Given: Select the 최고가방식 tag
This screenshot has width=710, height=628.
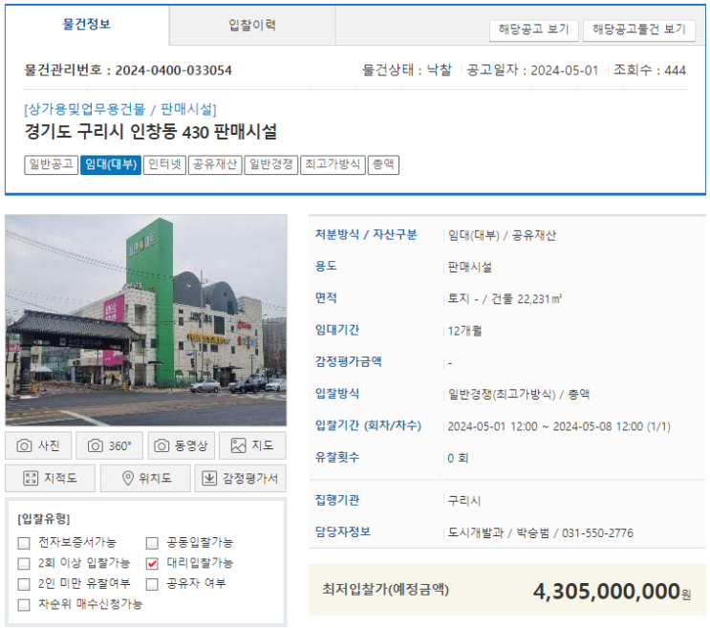Looking at the screenshot, I should pos(333,164).
